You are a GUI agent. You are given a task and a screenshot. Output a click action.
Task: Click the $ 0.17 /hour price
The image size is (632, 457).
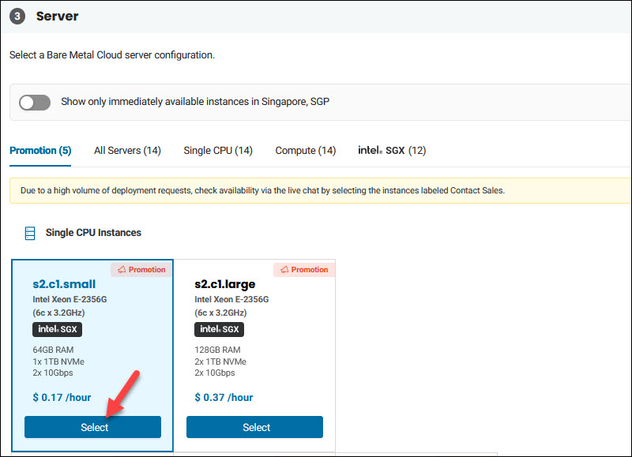click(x=62, y=398)
